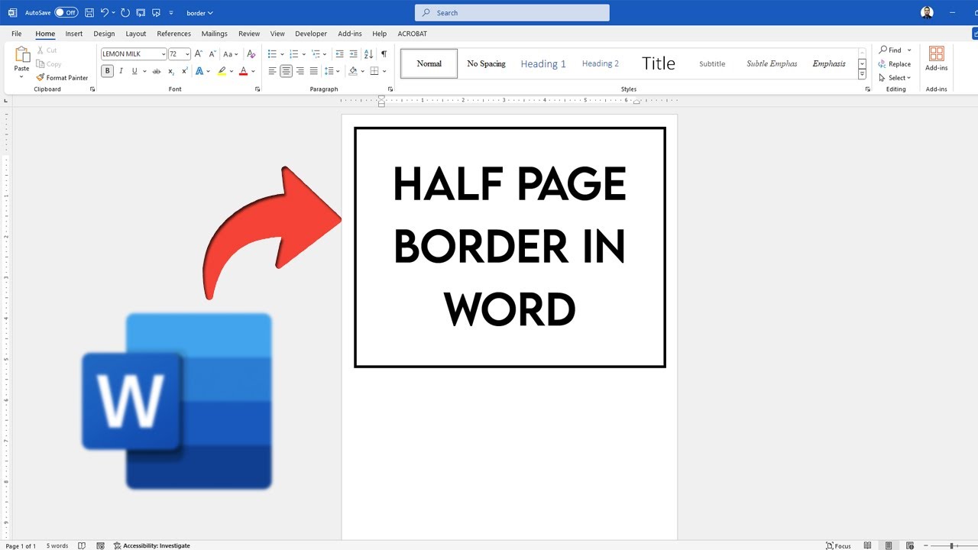Shrink font size icon
The image size is (978, 550).
point(212,54)
